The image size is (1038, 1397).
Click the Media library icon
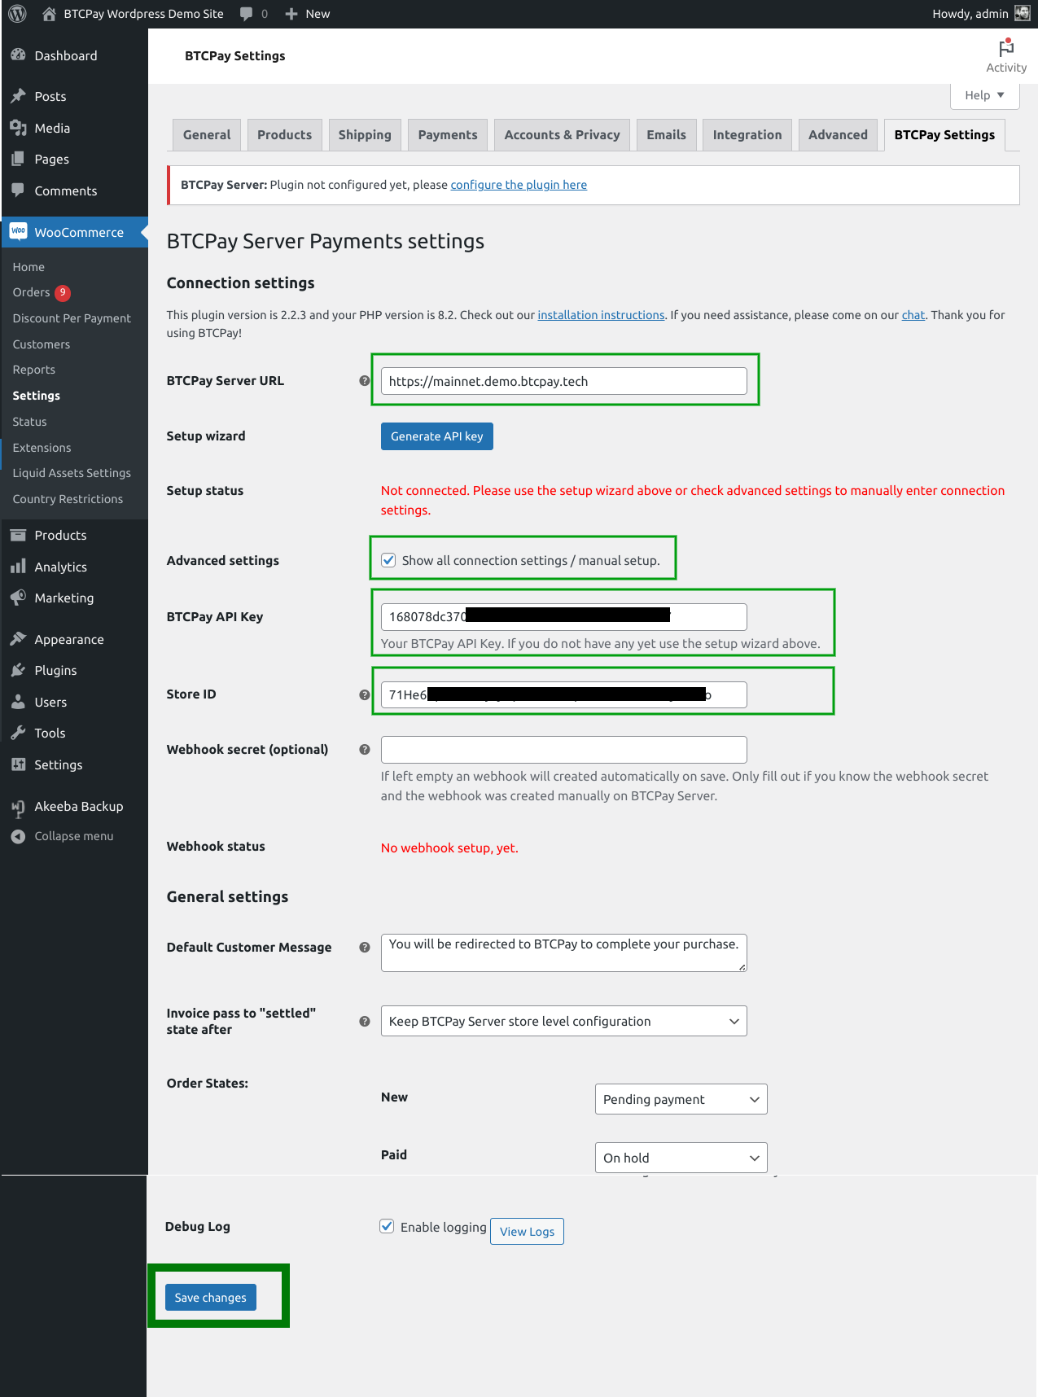point(18,128)
